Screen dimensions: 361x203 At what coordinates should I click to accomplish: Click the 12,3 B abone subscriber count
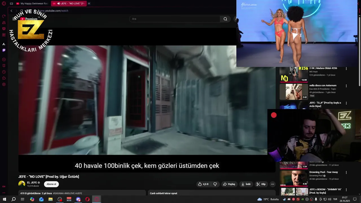(33, 186)
